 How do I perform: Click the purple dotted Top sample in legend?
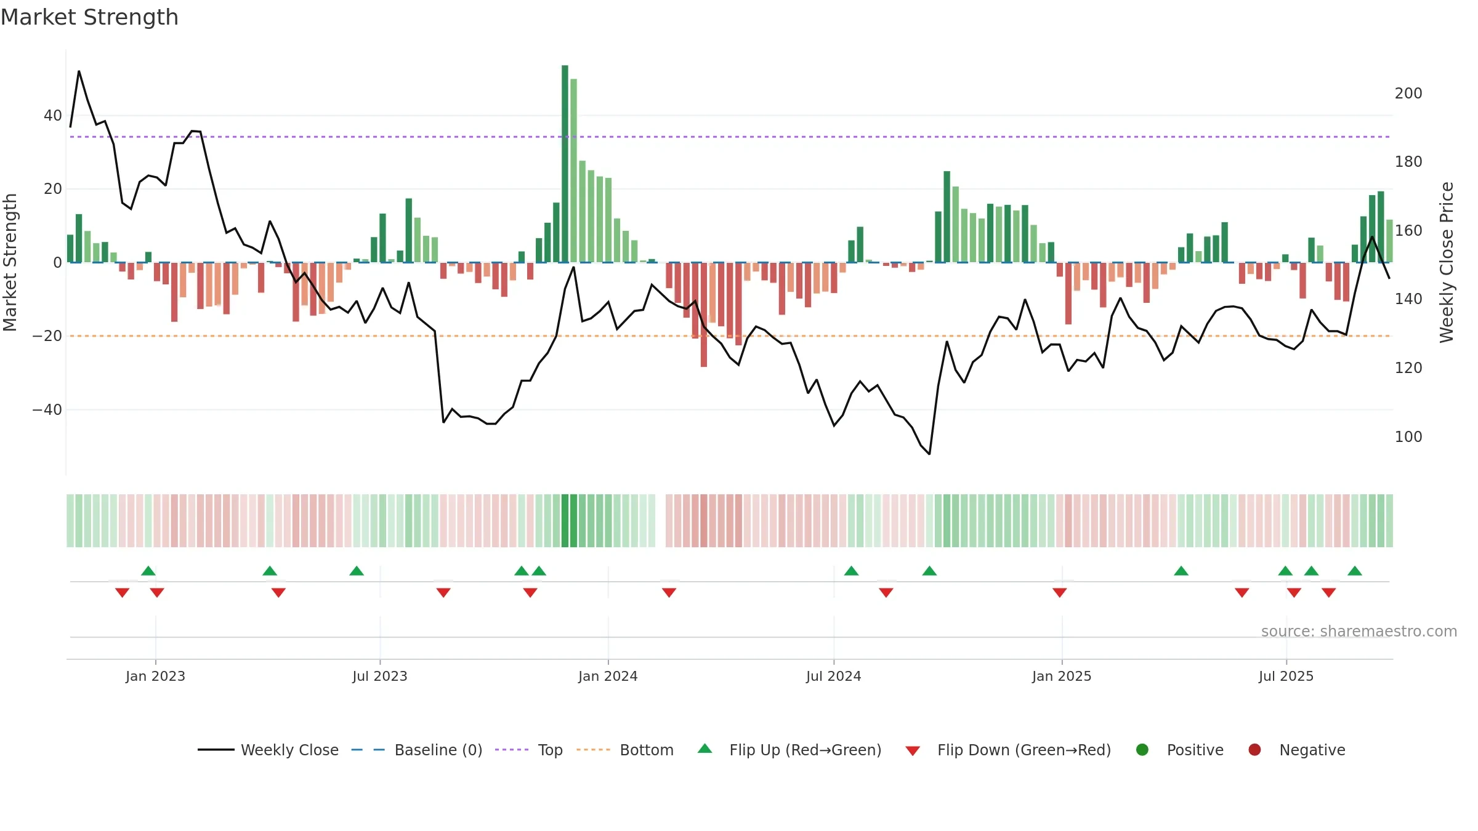point(512,750)
